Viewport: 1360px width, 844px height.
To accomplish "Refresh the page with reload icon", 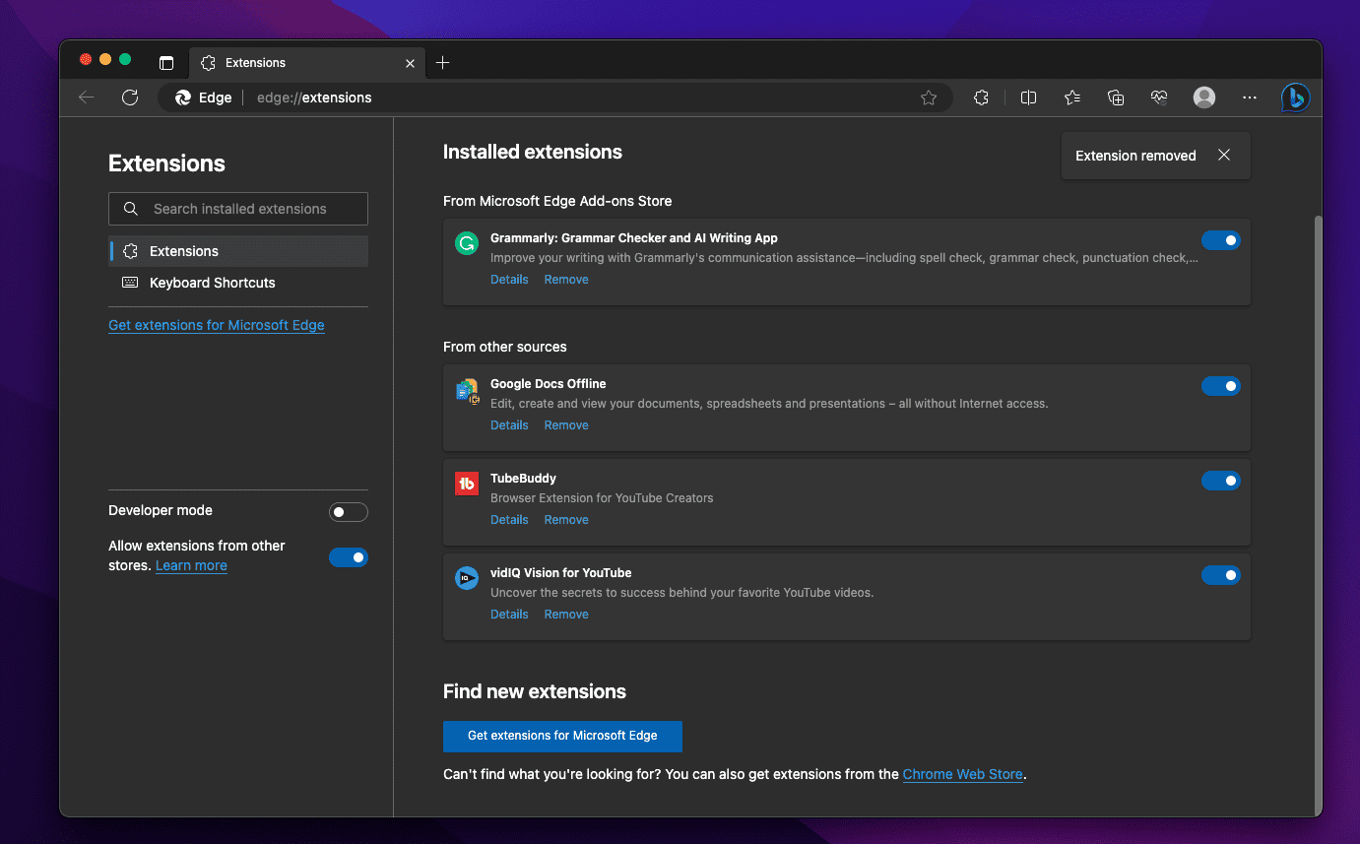I will (x=130, y=97).
